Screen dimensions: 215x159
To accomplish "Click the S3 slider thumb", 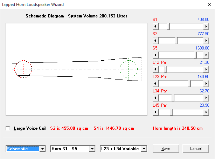I will pos(176,41).
